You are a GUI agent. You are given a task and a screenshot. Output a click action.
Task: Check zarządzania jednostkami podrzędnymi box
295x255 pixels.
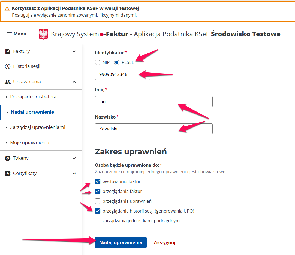click(x=98, y=221)
